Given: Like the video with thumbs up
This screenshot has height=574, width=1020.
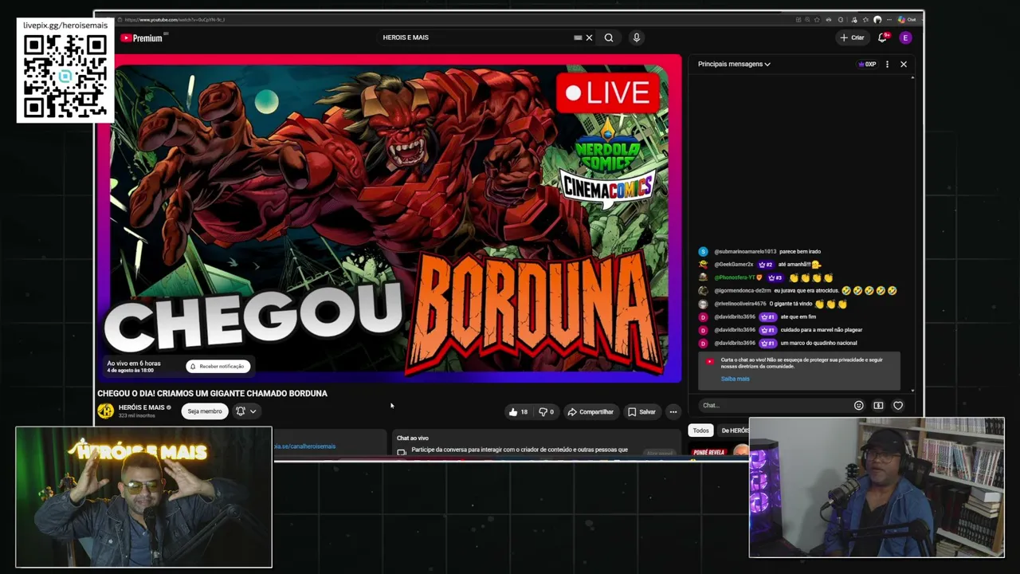Looking at the screenshot, I should 518,412.
